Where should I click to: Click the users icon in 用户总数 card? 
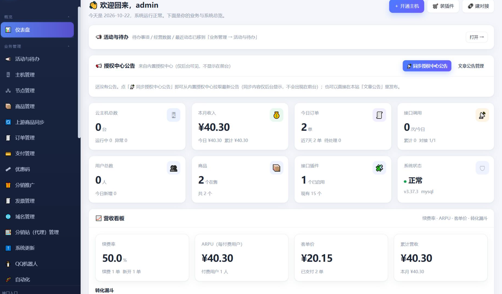[x=173, y=168]
